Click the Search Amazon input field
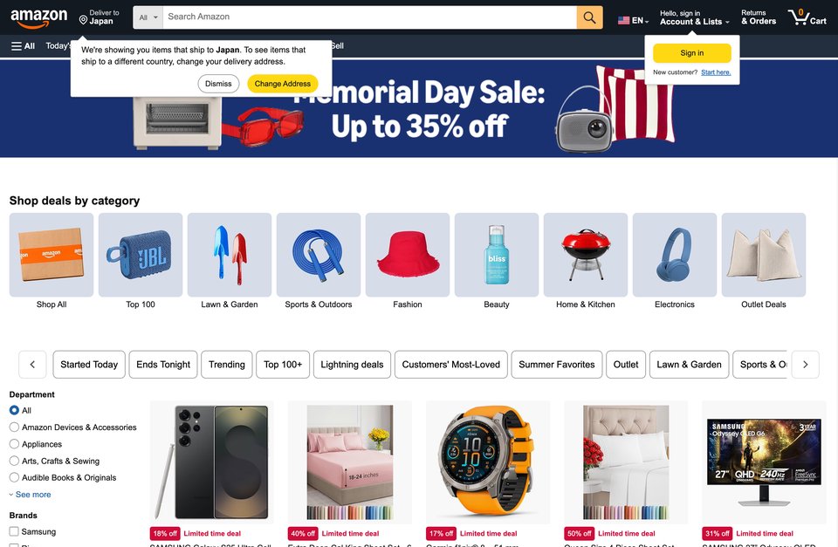The height and width of the screenshot is (547, 838). point(370,17)
